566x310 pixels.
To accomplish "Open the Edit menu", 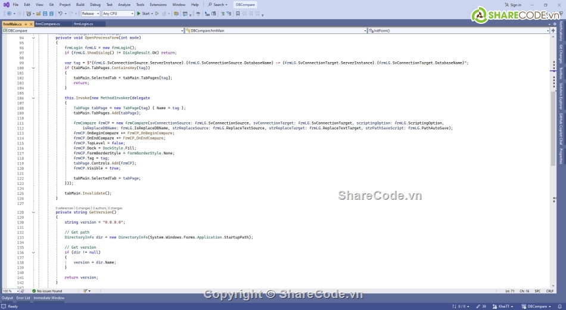I will pos(27,5).
